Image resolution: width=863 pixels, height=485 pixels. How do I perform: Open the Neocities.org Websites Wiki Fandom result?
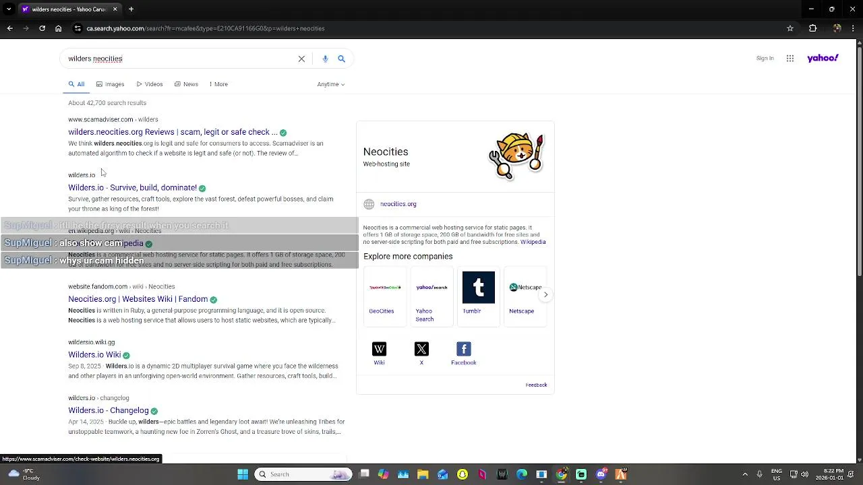[x=138, y=299]
